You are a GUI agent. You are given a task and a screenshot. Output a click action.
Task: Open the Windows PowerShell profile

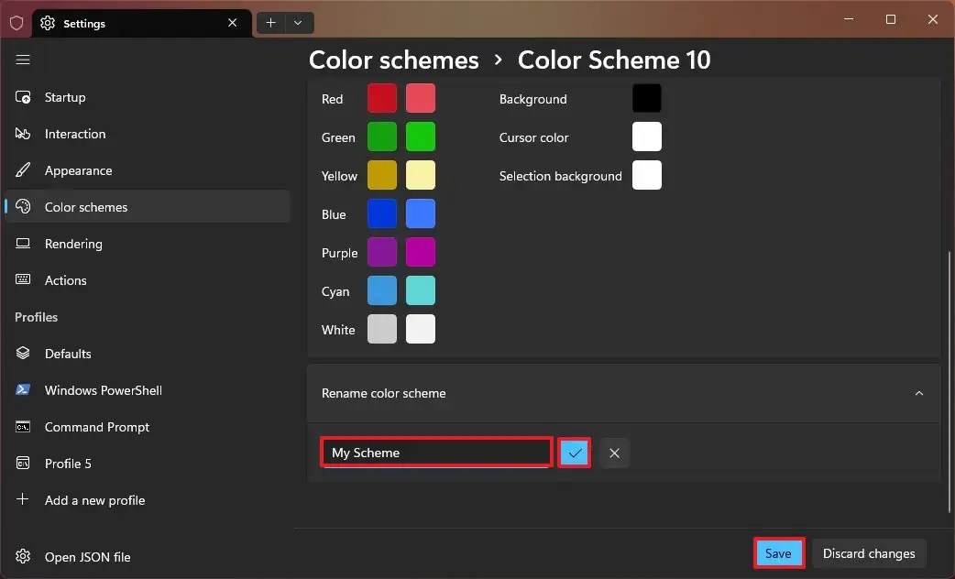coord(101,390)
